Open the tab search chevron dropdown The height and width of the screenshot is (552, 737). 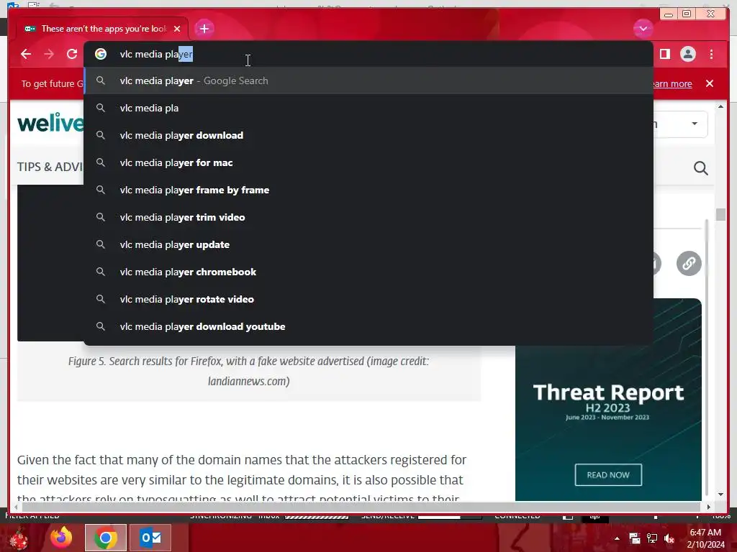coord(643,29)
